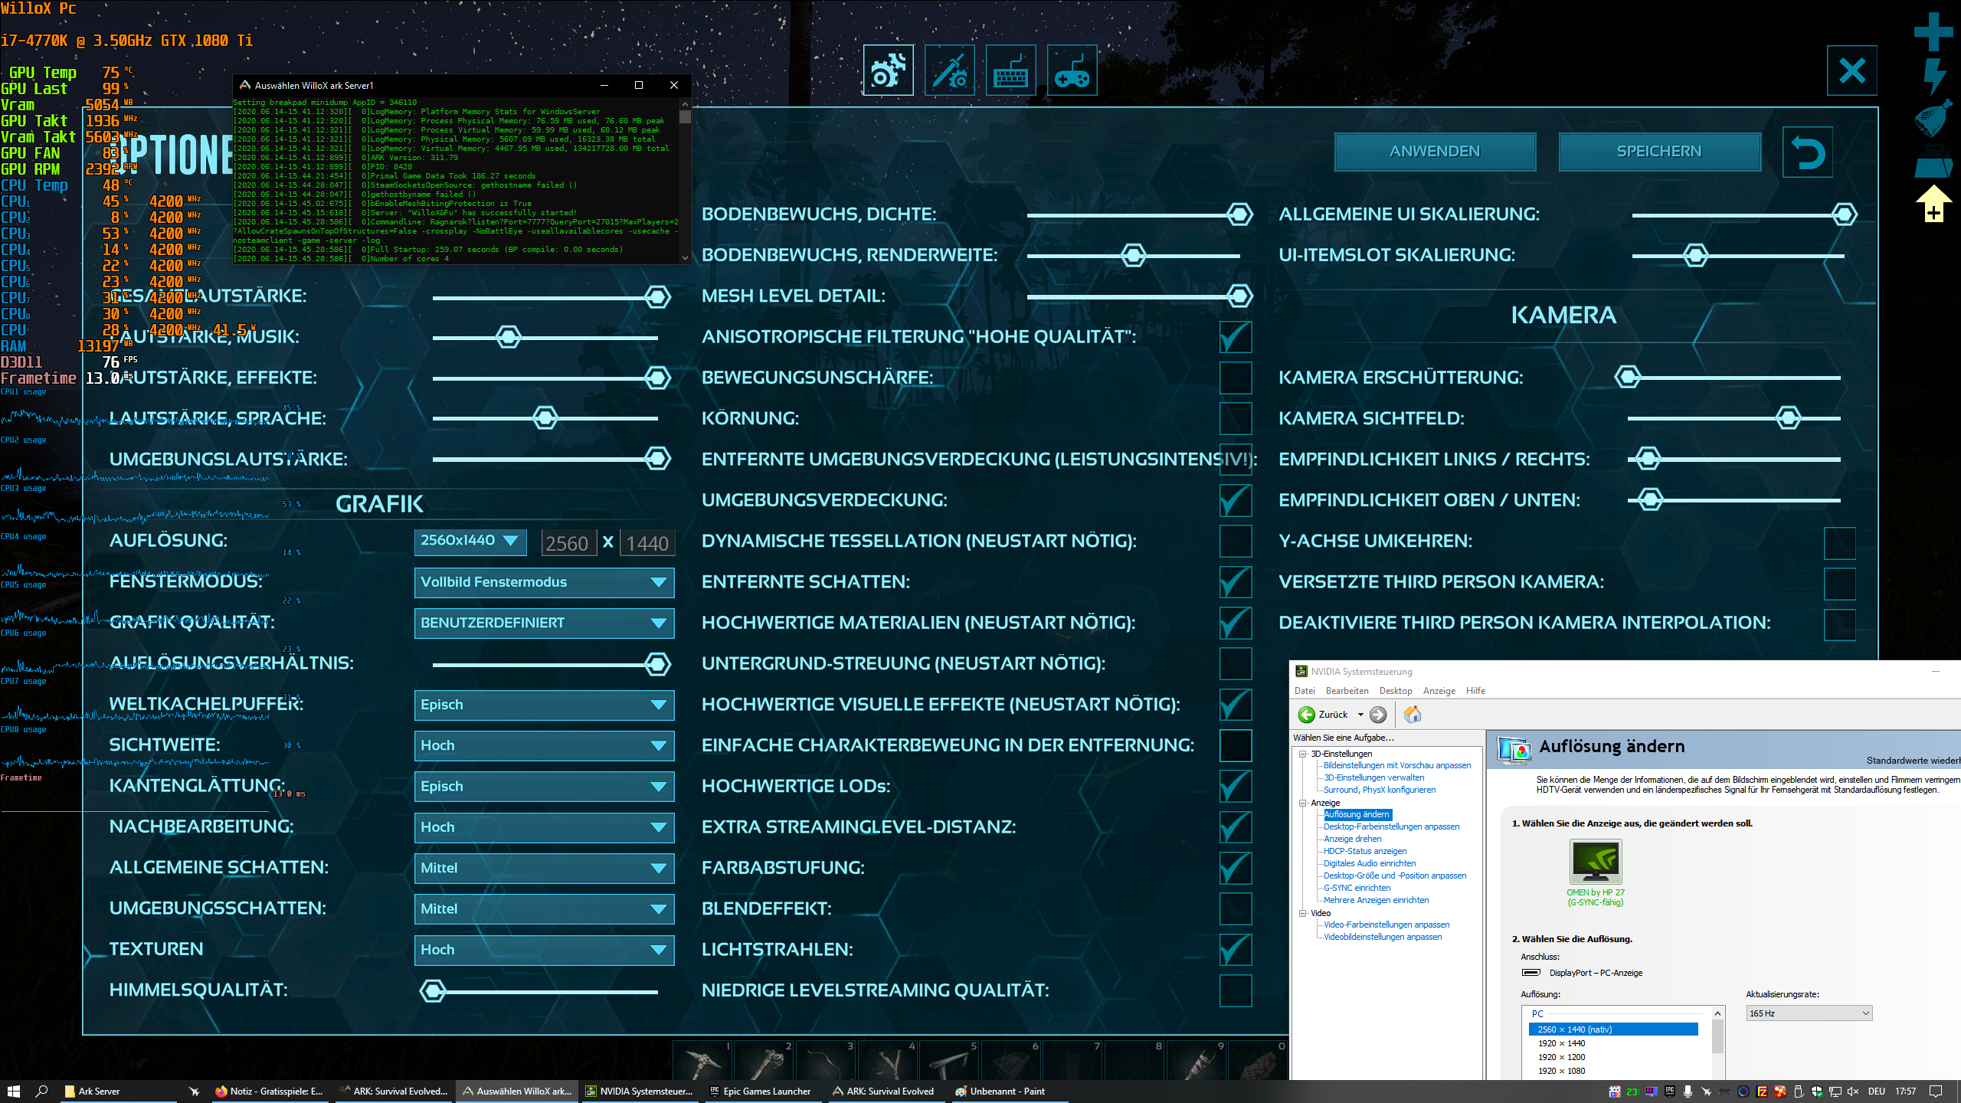Open the notification center icon
Image resolution: width=1961 pixels, height=1103 pixels.
click(1936, 1092)
